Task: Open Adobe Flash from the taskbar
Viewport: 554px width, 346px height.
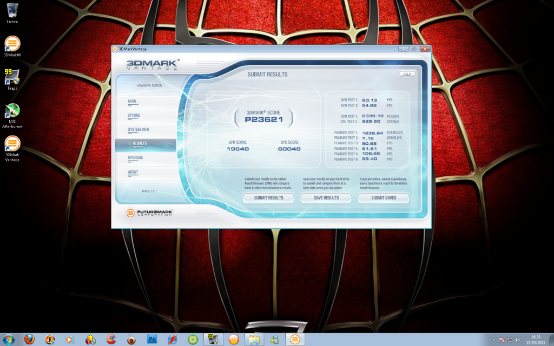Action: coord(173,340)
